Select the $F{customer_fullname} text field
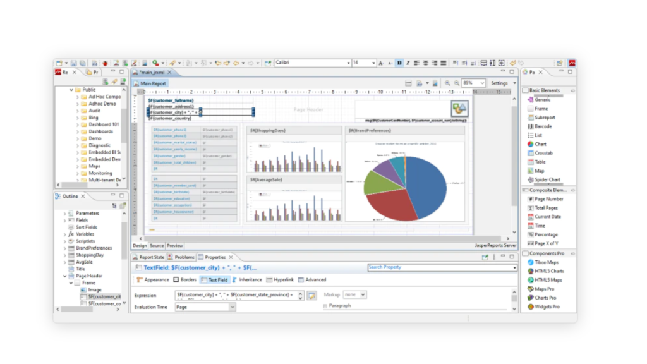 pyautogui.click(x=171, y=100)
